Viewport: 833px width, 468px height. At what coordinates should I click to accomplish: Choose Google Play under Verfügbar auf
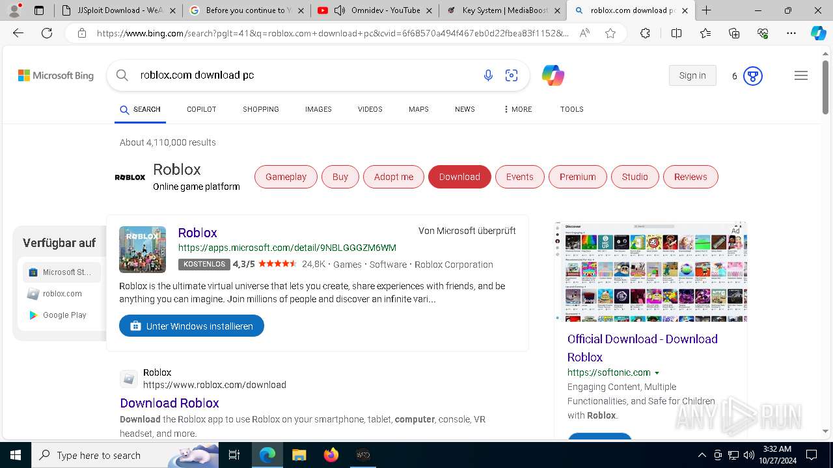[62, 315]
